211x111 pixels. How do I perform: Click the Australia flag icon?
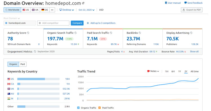coord(9,94)
